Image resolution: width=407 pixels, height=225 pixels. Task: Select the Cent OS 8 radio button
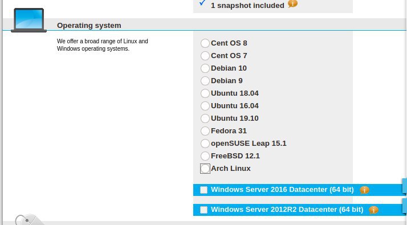205,43
